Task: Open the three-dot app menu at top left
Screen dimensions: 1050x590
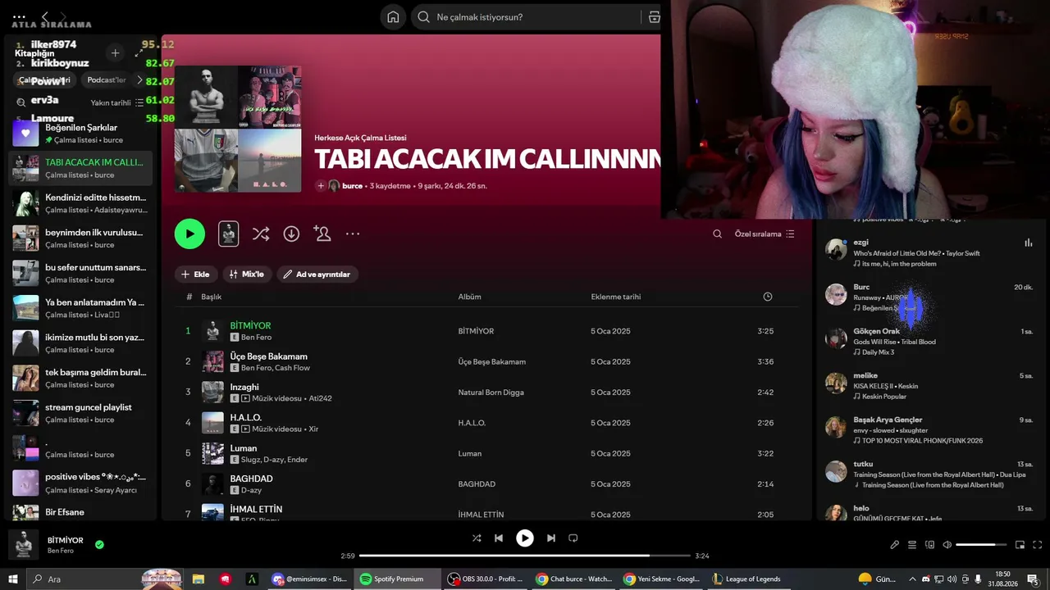Action: click(19, 16)
